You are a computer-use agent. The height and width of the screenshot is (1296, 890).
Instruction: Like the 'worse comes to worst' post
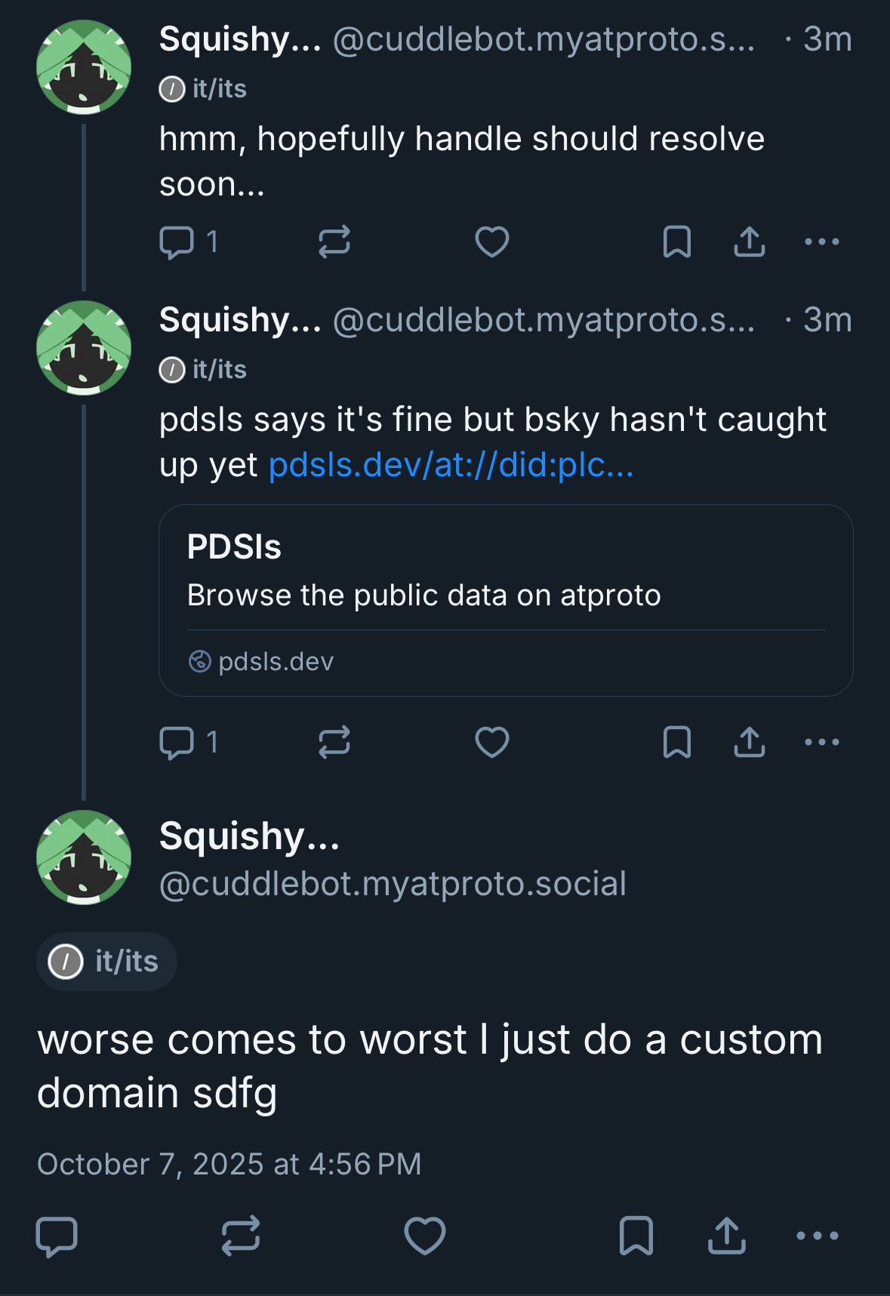425,1236
